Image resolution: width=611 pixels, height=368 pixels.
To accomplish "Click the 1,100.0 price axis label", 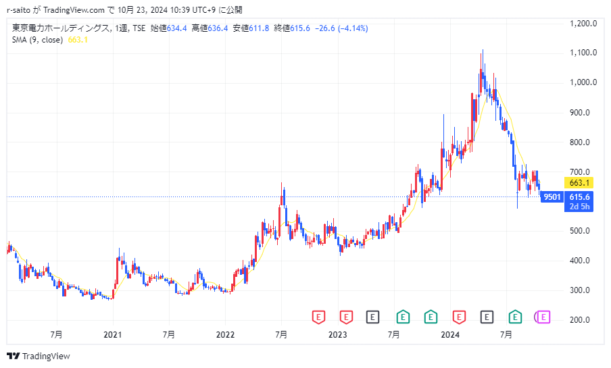I will 583,53.
